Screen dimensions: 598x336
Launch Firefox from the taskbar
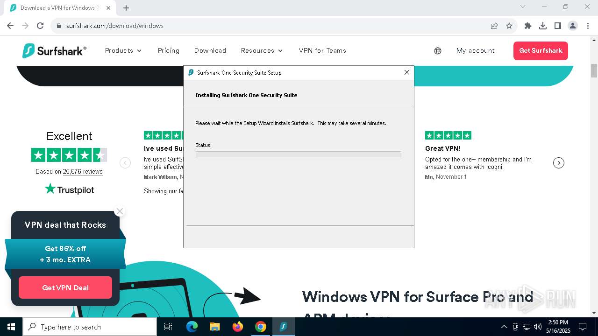pyautogui.click(x=238, y=327)
